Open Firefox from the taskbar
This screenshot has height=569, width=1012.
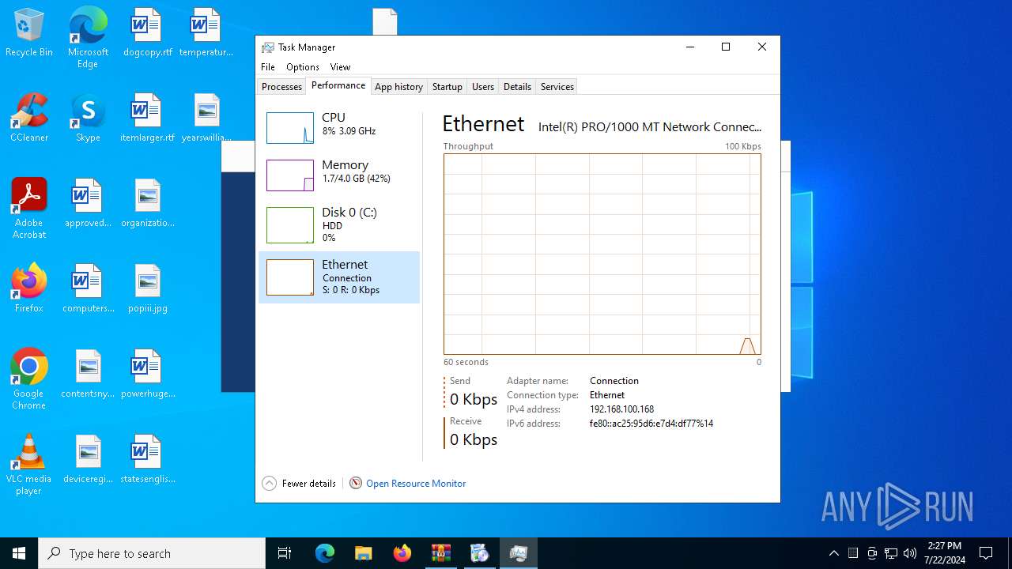tap(402, 553)
